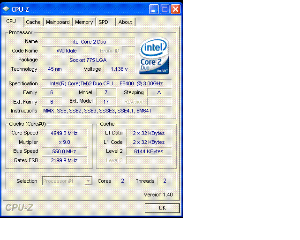Click the L1 Data value '2 x 32 KBytes'

coord(149,133)
